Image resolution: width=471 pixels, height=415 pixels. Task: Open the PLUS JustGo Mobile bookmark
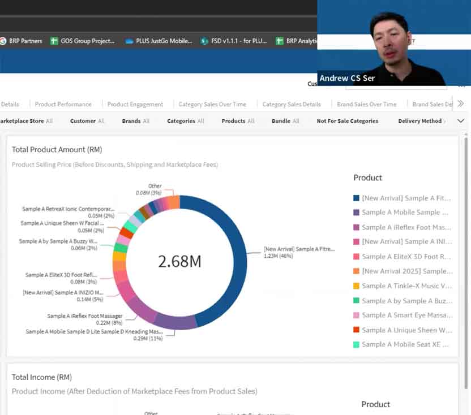tap(159, 41)
